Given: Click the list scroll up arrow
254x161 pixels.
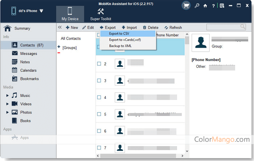Looking at the screenshot, I should coord(187,34).
